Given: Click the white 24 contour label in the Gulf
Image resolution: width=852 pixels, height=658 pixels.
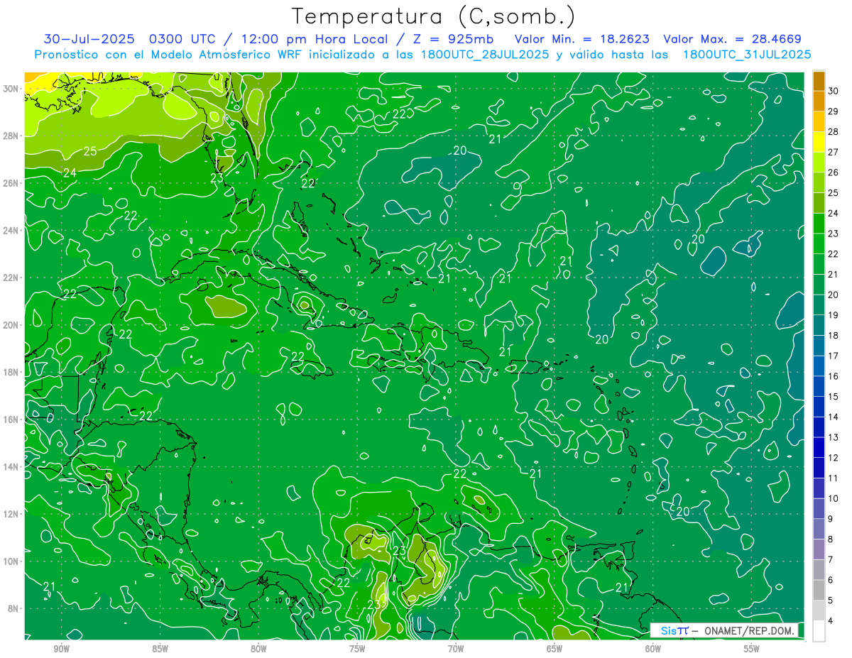Looking at the screenshot, I should [70, 172].
